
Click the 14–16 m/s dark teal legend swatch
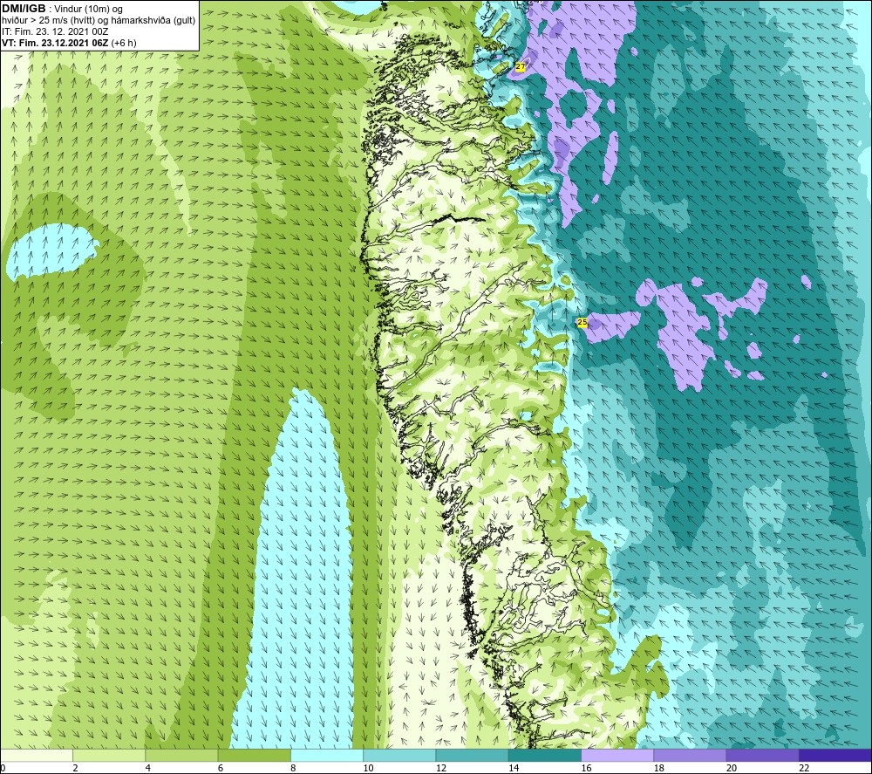click(x=544, y=755)
